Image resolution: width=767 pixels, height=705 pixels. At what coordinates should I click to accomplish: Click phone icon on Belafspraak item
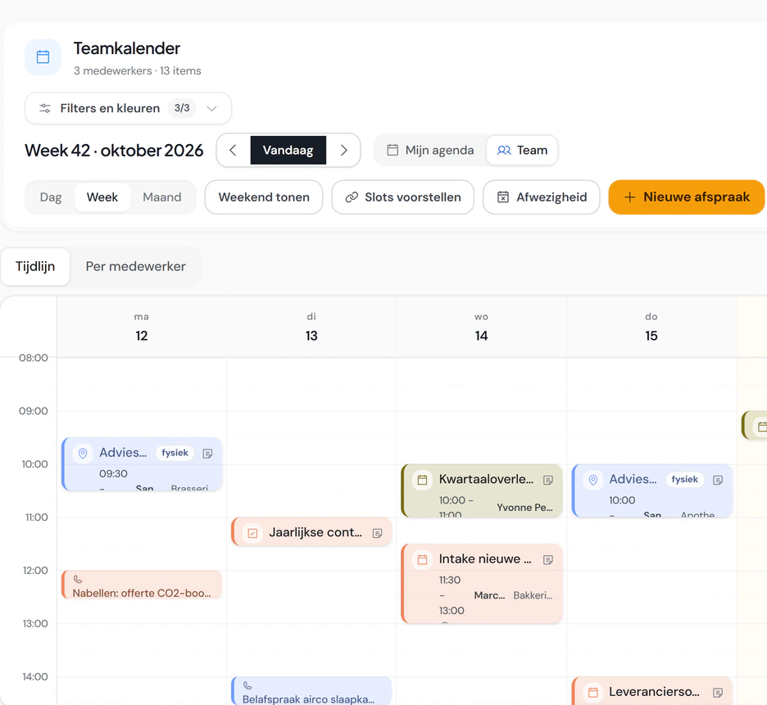click(247, 685)
